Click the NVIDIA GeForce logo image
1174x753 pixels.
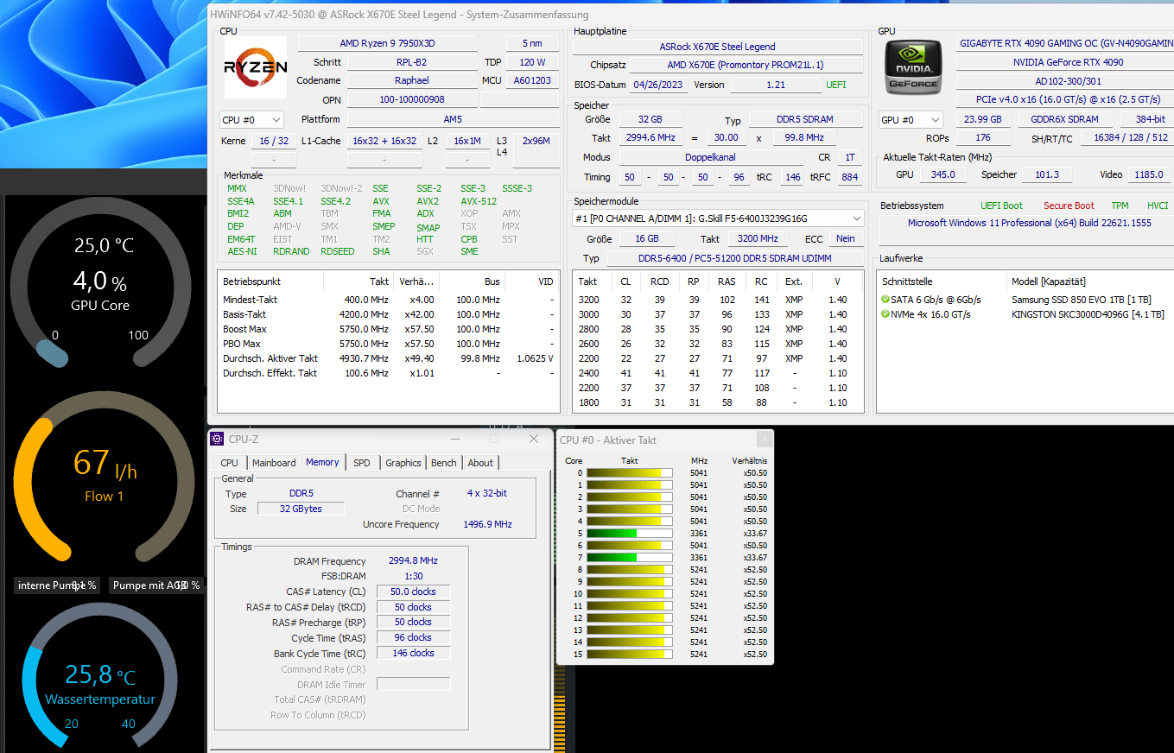click(914, 66)
